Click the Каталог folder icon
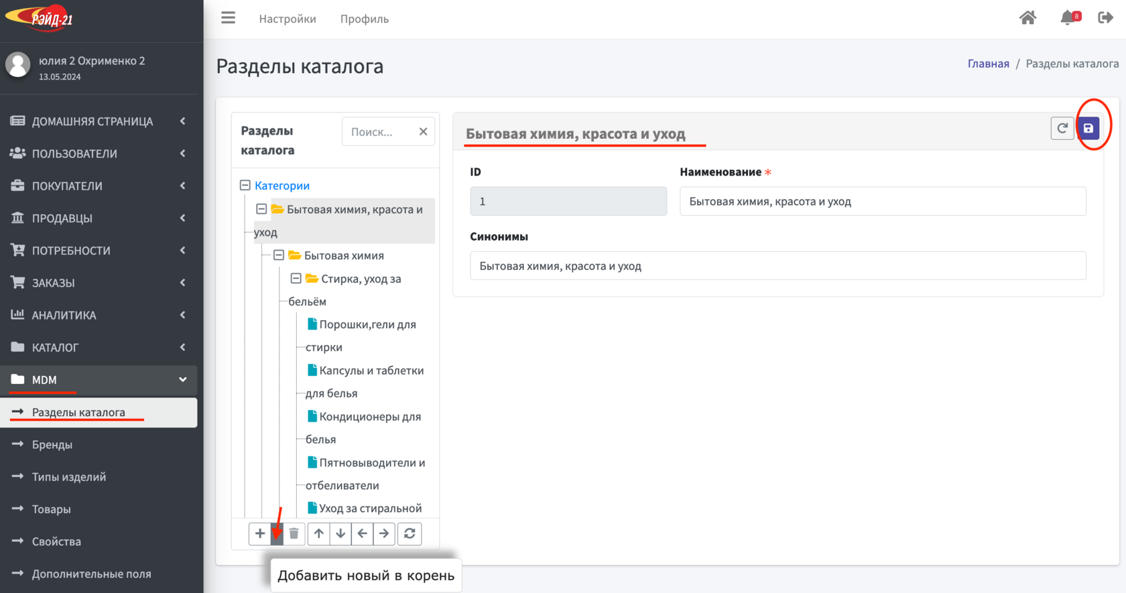The width and height of the screenshot is (1126, 593). (x=17, y=347)
